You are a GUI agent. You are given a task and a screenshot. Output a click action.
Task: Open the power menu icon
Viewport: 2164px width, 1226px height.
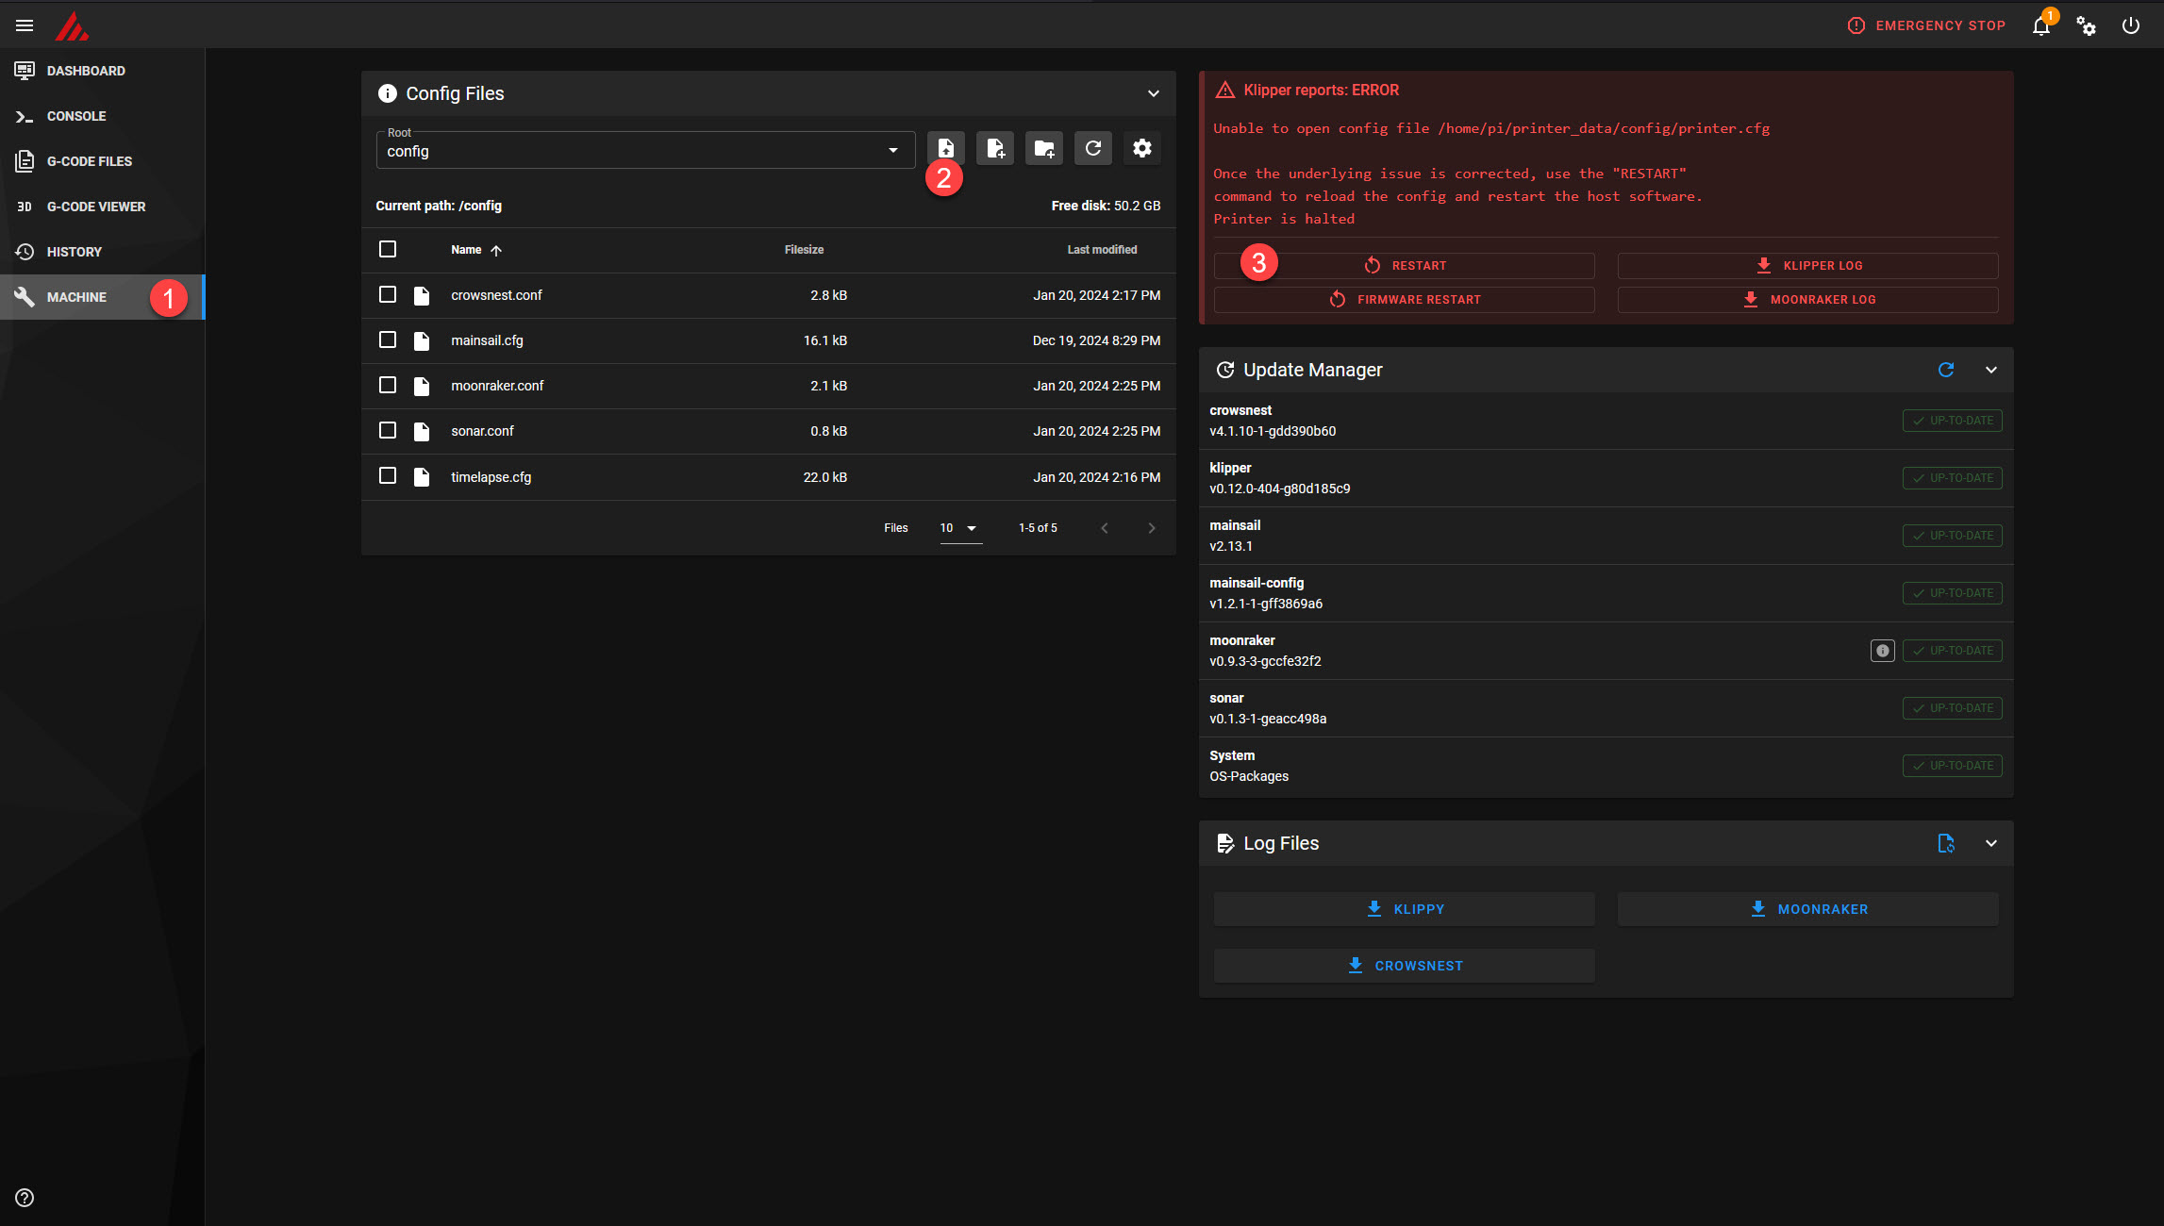(2131, 25)
